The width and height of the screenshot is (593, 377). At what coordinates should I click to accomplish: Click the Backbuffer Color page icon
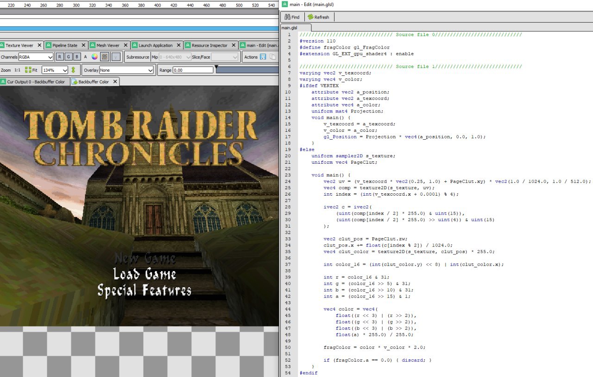click(75, 81)
